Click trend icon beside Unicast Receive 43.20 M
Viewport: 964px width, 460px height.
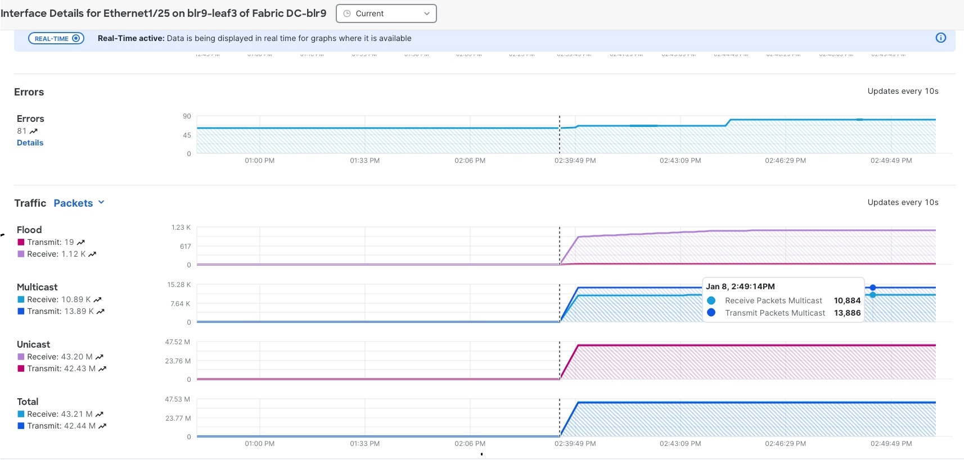tap(99, 357)
